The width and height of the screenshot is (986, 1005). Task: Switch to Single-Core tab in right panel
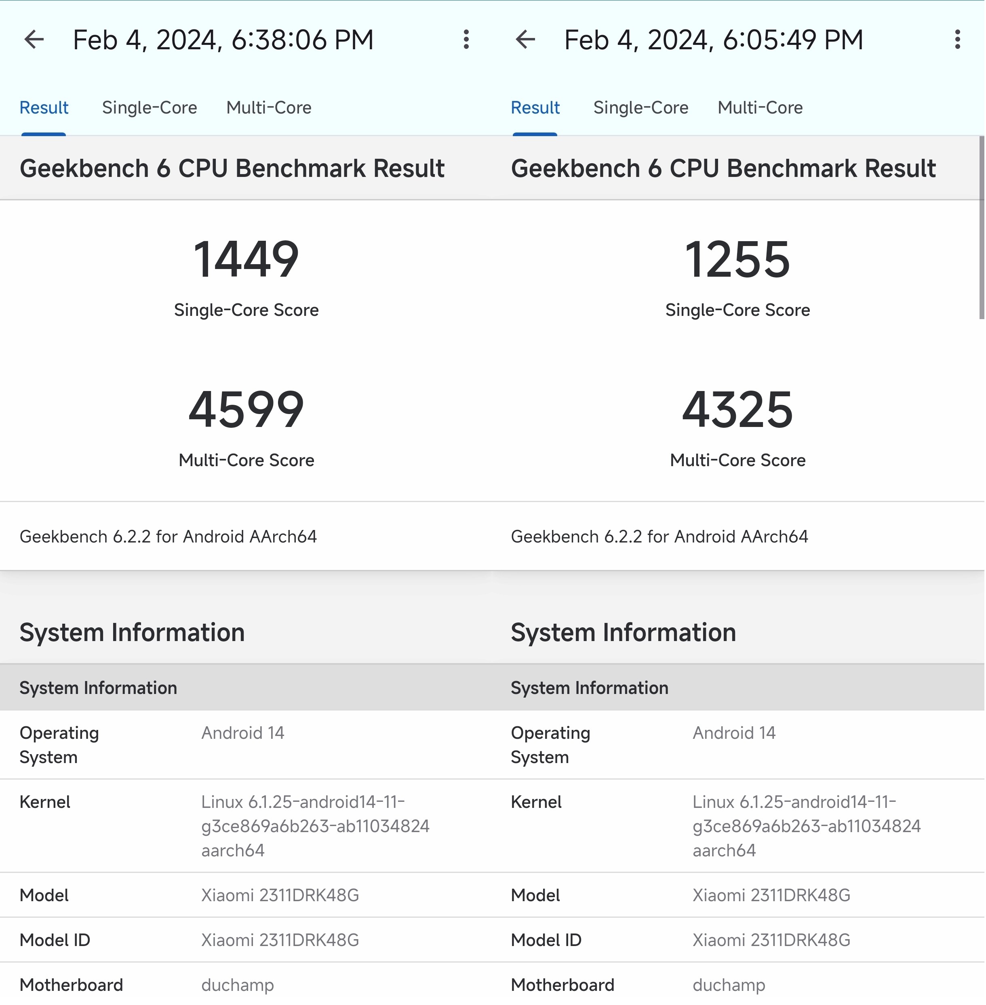point(640,108)
